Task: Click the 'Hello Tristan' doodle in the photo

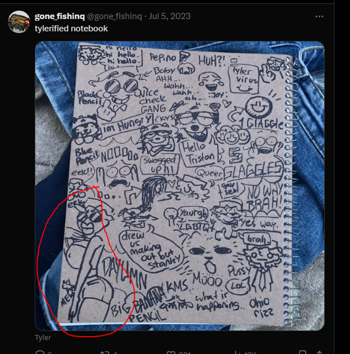Action: [x=198, y=153]
